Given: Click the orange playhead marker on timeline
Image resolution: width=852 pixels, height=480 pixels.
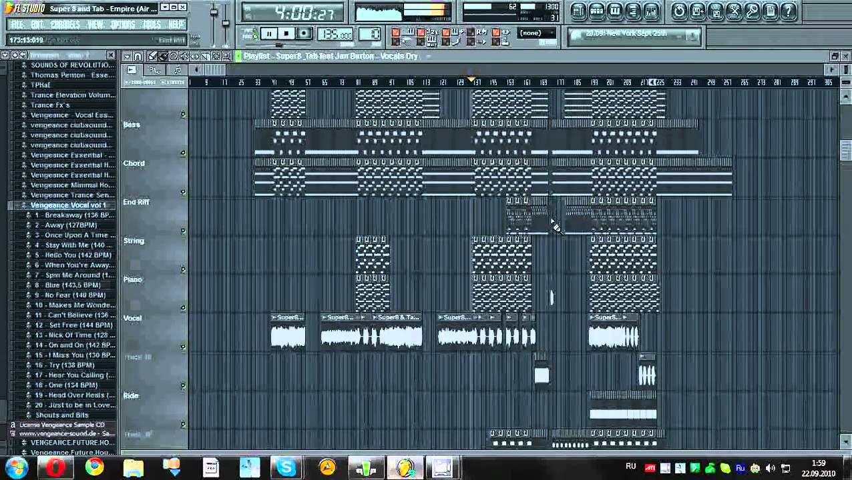Looking at the screenshot, I should tap(471, 79).
